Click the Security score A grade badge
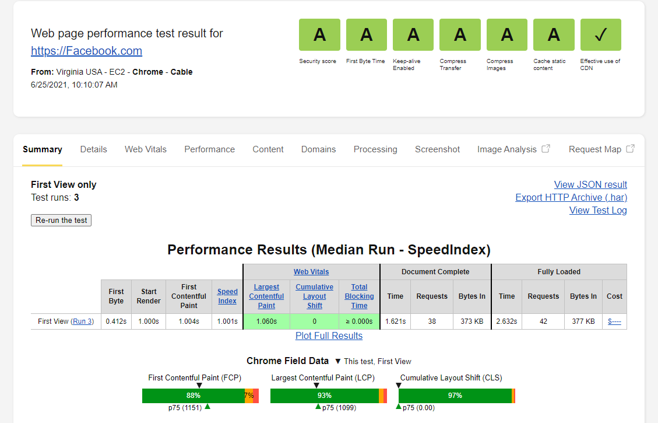Image resolution: width=658 pixels, height=423 pixels. click(x=319, y=34)
